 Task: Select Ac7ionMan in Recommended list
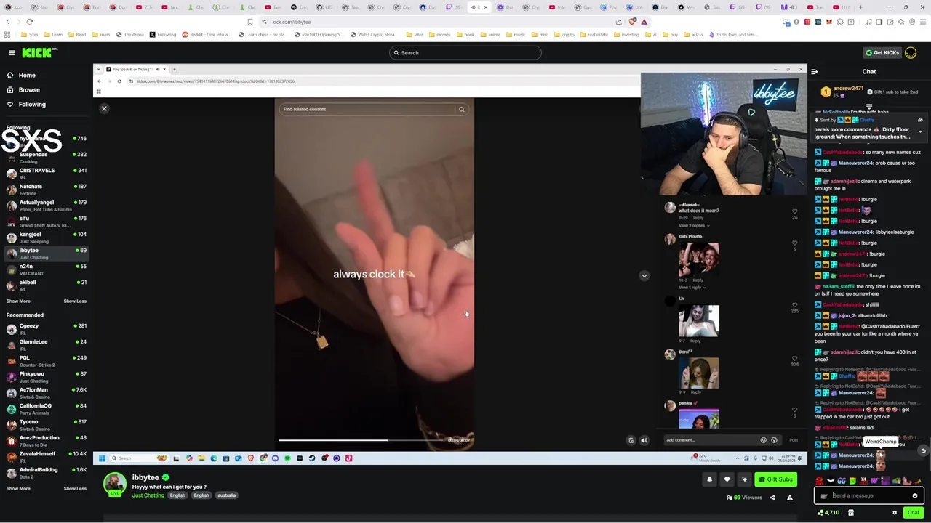point(45,392)
